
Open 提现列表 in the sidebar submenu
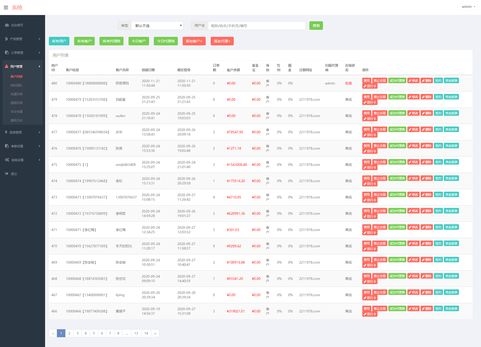click(17, 103)
